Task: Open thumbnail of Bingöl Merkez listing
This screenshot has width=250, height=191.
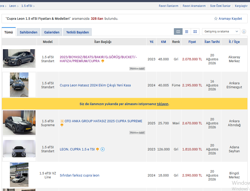Action: point(19,175)
